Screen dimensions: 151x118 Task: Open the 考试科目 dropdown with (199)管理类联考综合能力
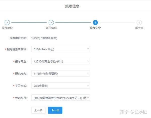click(61, 98)
